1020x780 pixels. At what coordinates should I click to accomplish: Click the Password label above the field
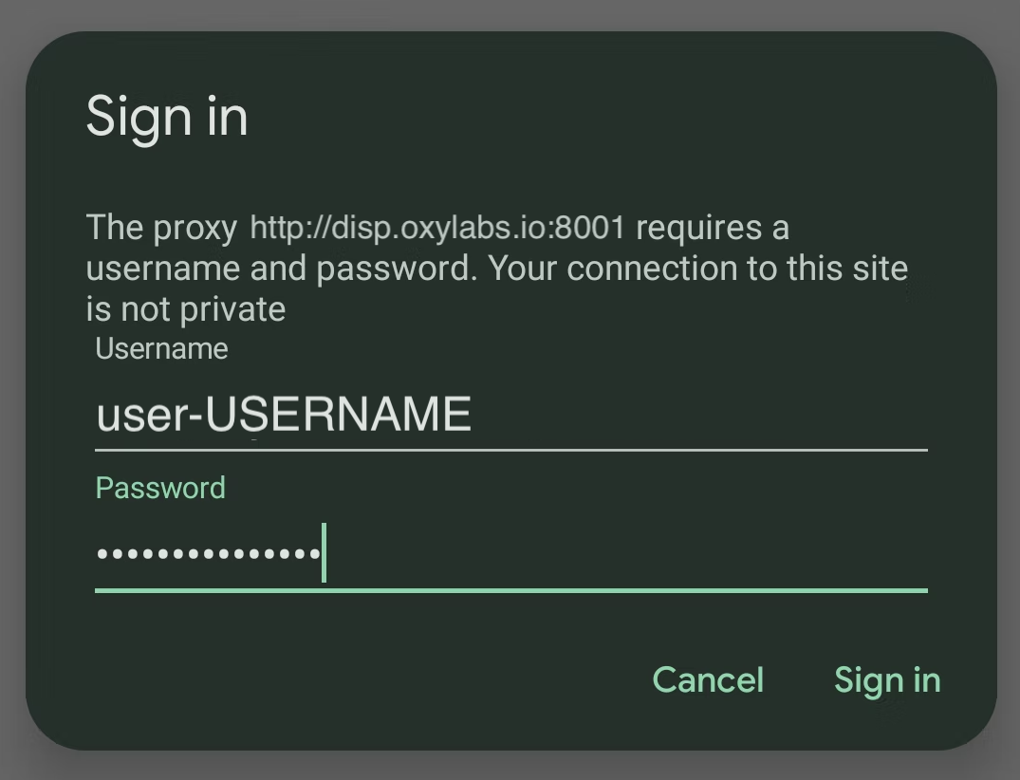coord(159,487)
